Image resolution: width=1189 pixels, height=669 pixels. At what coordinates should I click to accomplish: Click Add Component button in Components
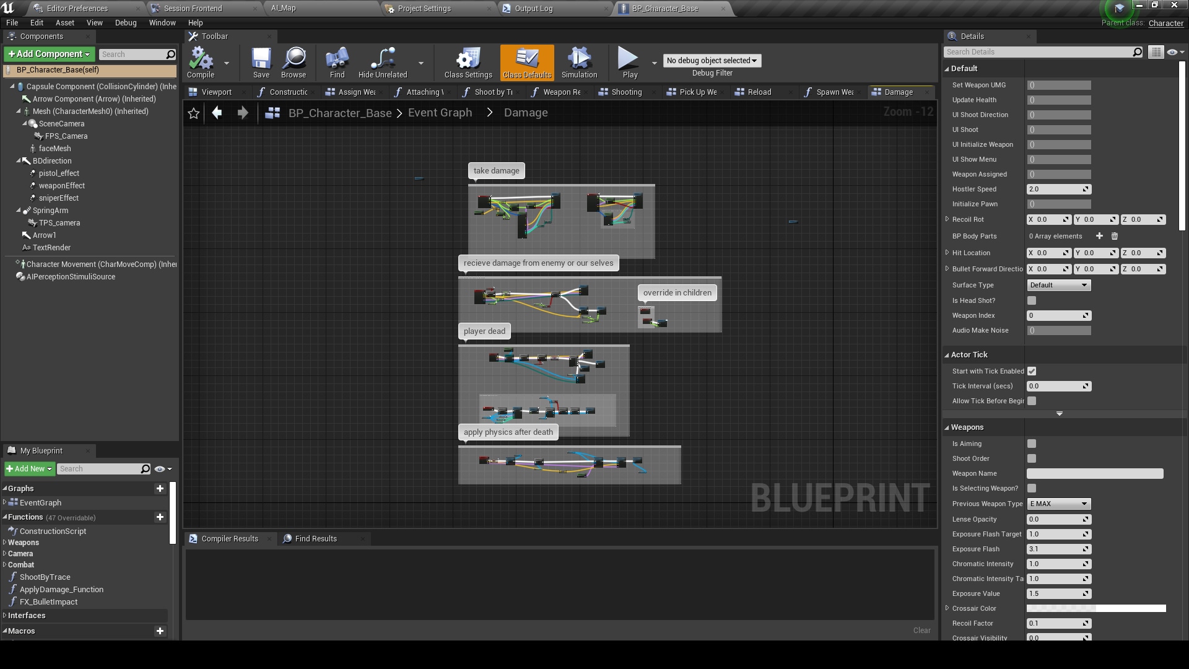pos(47,54)
